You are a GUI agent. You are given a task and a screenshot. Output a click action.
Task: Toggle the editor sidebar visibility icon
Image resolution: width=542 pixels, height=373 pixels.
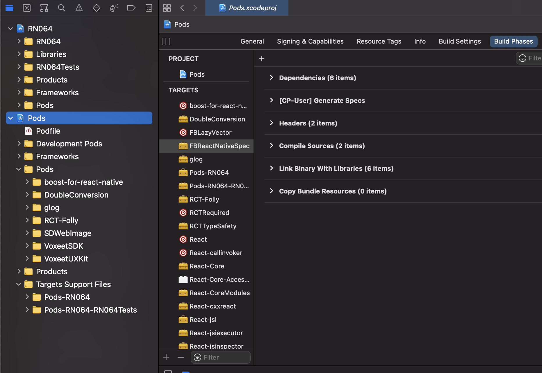tap(166, 41)
